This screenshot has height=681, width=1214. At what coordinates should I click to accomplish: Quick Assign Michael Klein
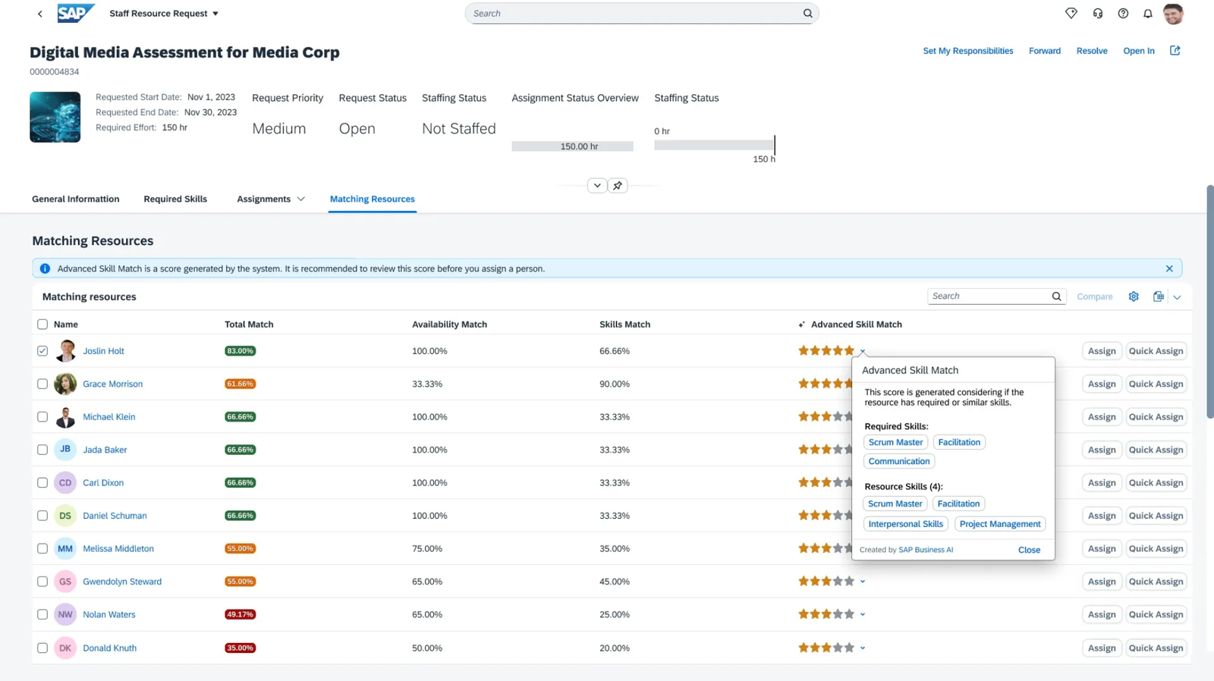tap(1155, 417)
